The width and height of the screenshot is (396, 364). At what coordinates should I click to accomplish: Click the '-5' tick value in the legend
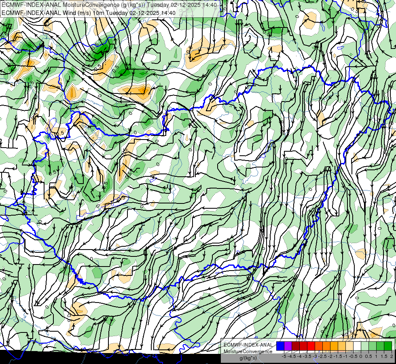(284, 356)
